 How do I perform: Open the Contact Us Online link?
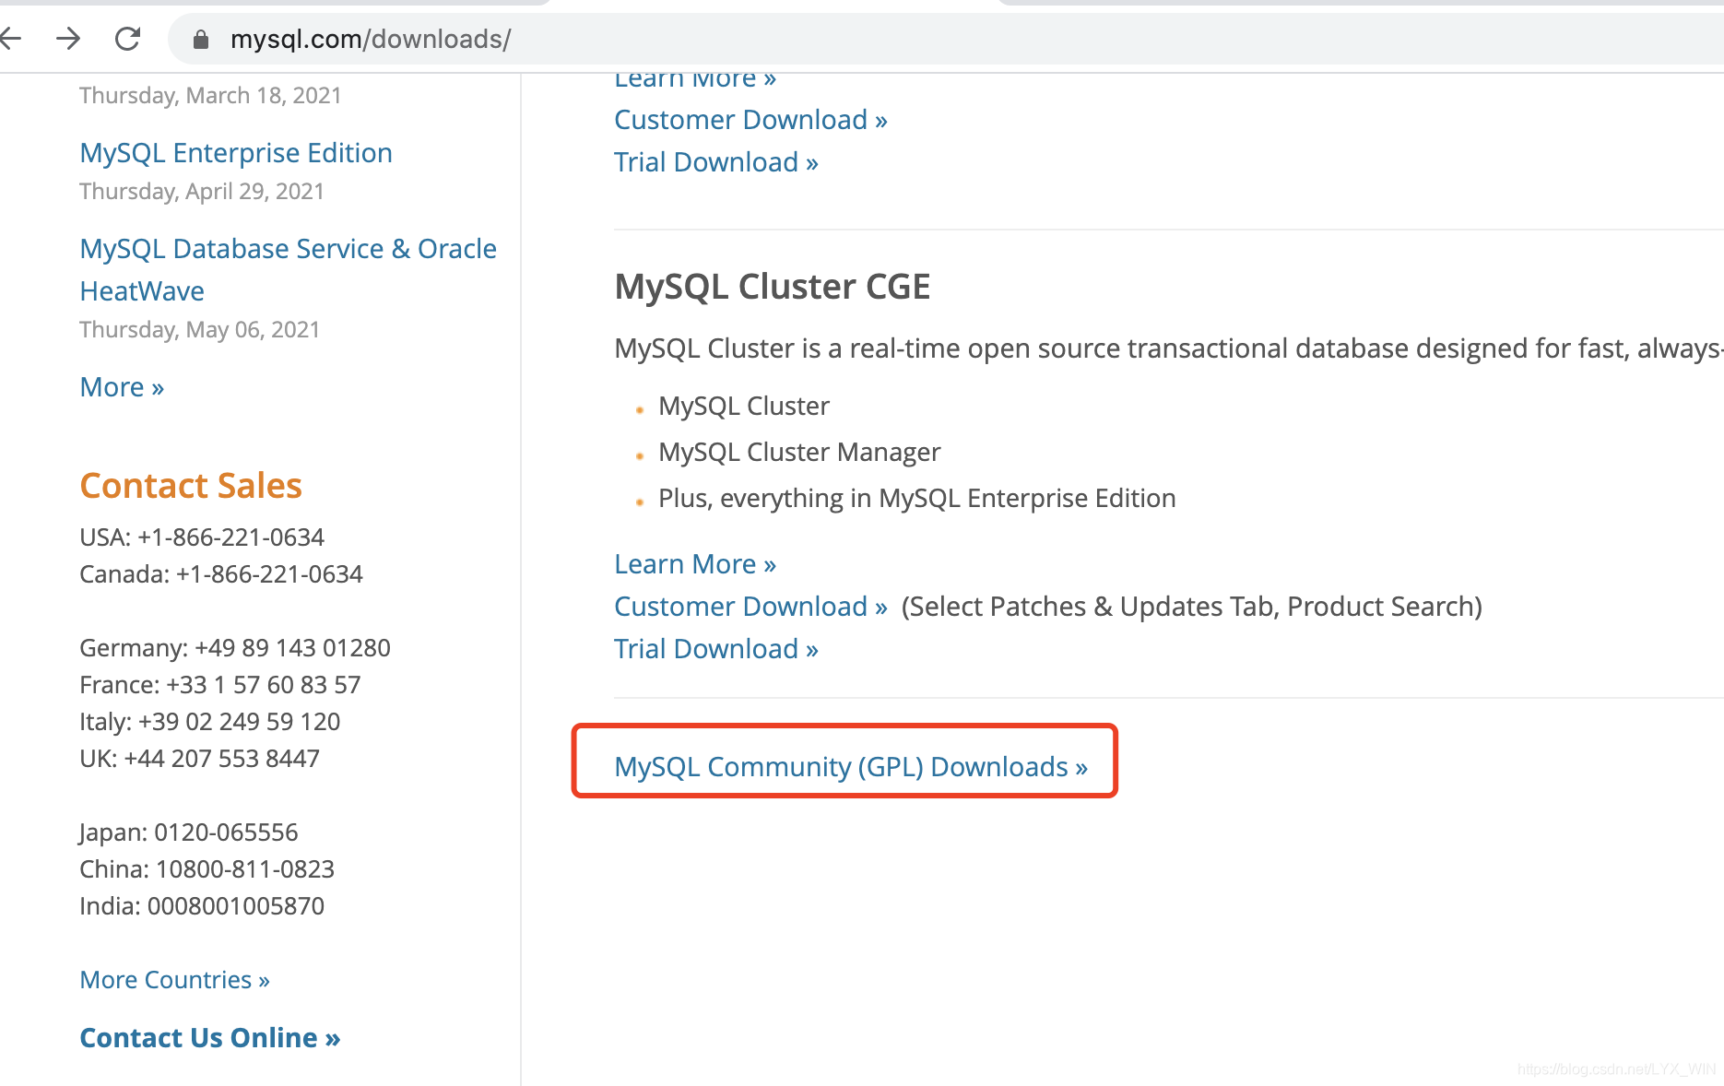point(209,1037)
